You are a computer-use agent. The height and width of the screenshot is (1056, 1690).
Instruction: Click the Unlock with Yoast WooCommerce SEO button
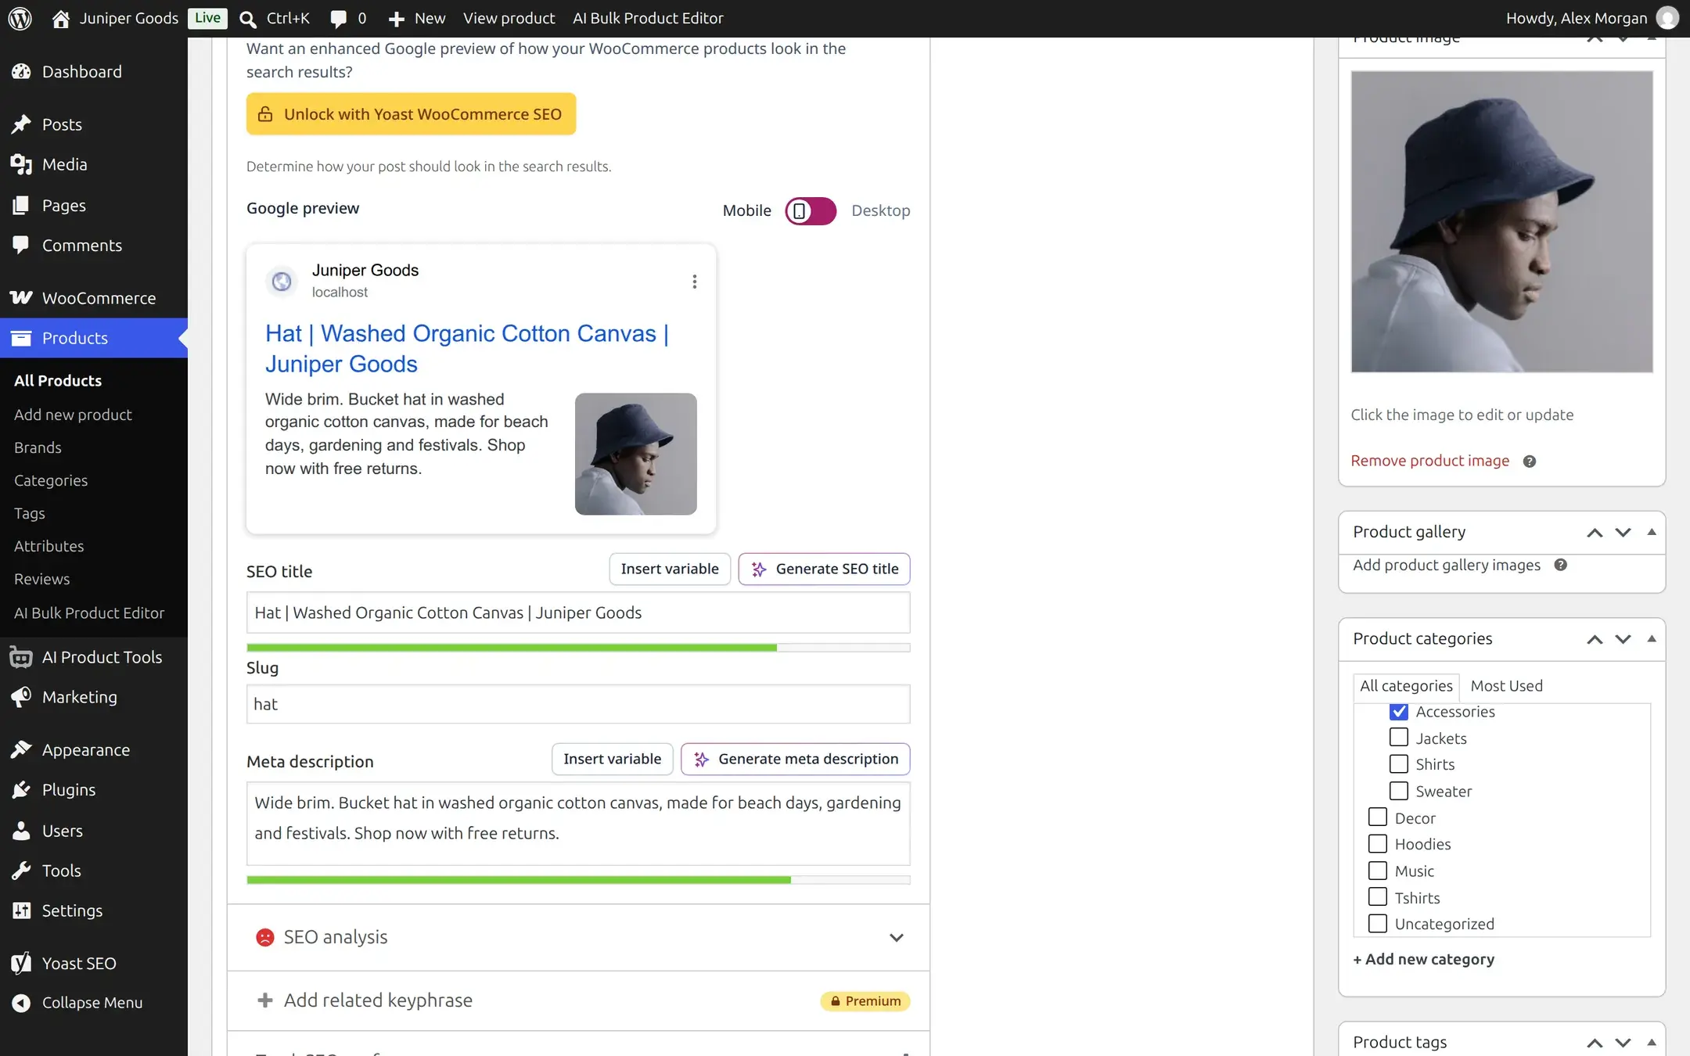pos(411,114)
